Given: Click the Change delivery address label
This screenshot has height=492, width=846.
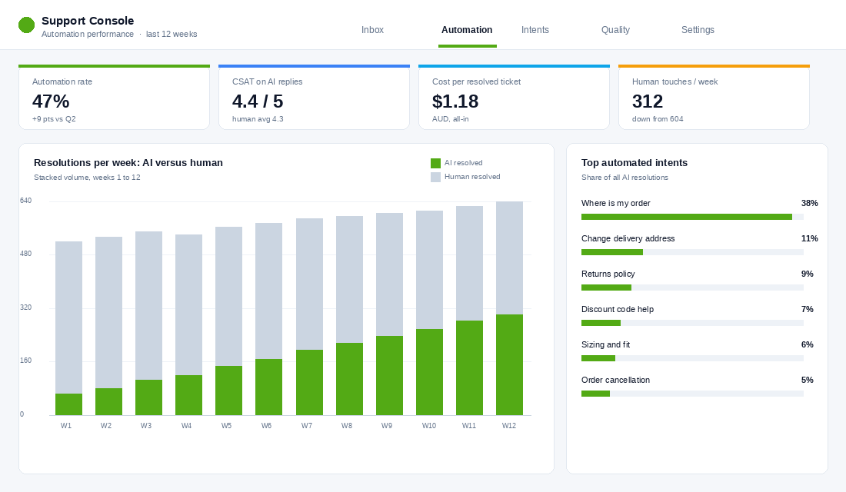Looking at the screenshot, I should (x=628, y=238).
